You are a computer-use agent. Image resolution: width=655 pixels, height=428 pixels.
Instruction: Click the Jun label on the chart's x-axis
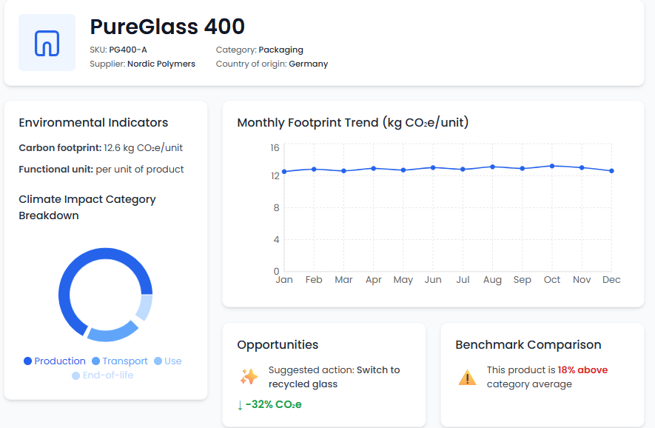[433, 280]
